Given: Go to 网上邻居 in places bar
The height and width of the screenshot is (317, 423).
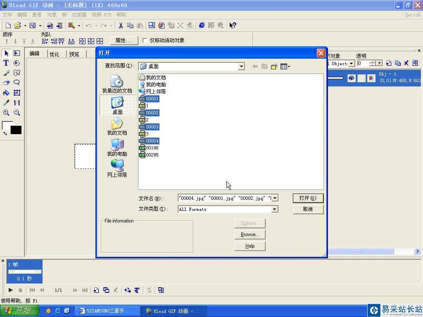Looking at the screenshot, I should click(117, 168).
